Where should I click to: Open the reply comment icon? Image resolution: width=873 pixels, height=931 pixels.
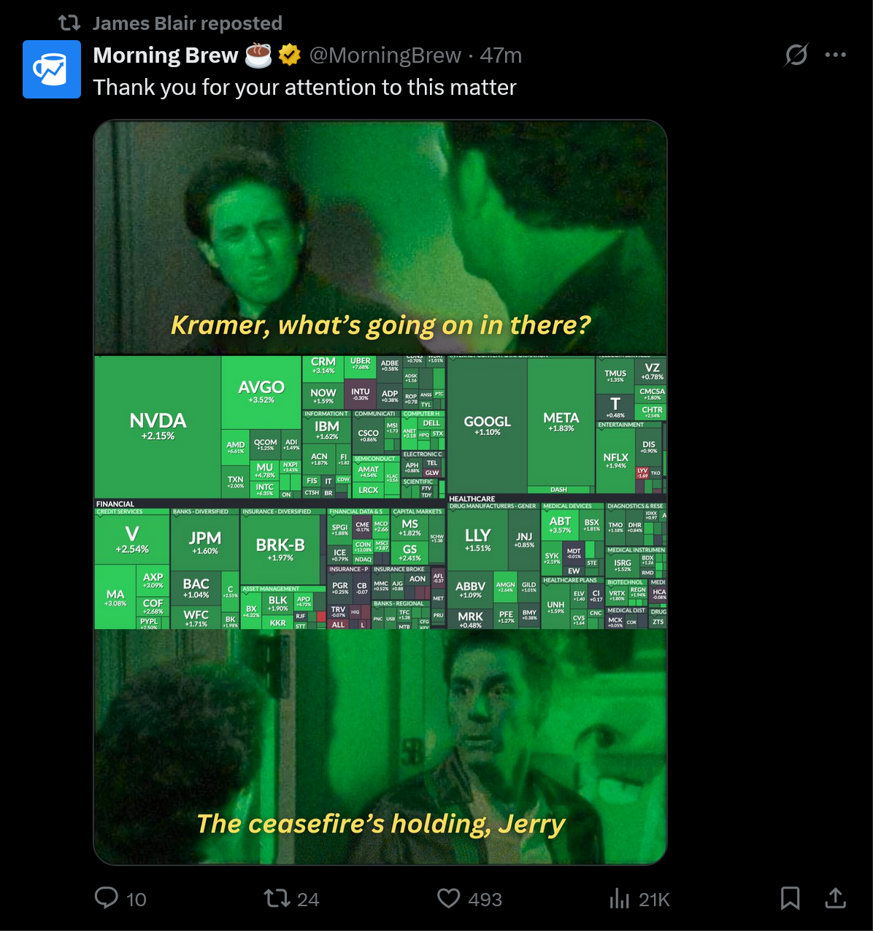click(107, 898)
